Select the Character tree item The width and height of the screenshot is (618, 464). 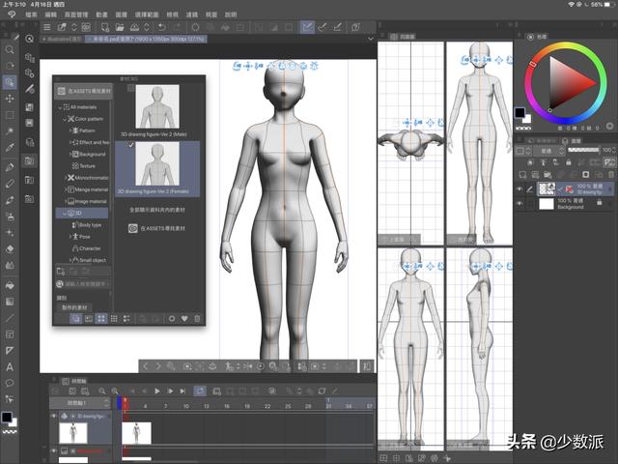[86, 248]
